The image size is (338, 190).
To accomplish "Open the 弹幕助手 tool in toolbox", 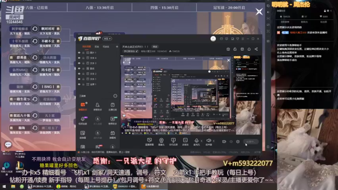I will (x=83, y=106).
